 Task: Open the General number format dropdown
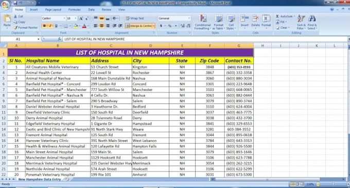[x=189, y=18]
